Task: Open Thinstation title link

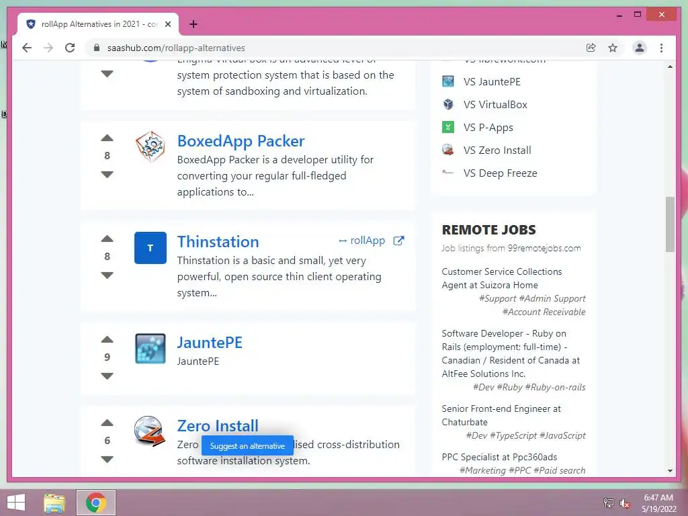Action: pyautogui.click(x=218, y=242)
